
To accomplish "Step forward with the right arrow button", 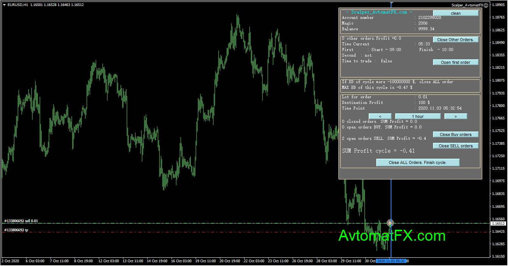I will pyautogui.click(x=455, y=116).
